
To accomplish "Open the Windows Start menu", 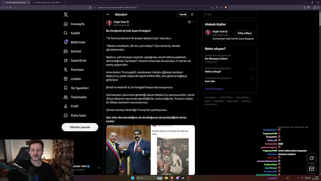I will tap(133, 178).
